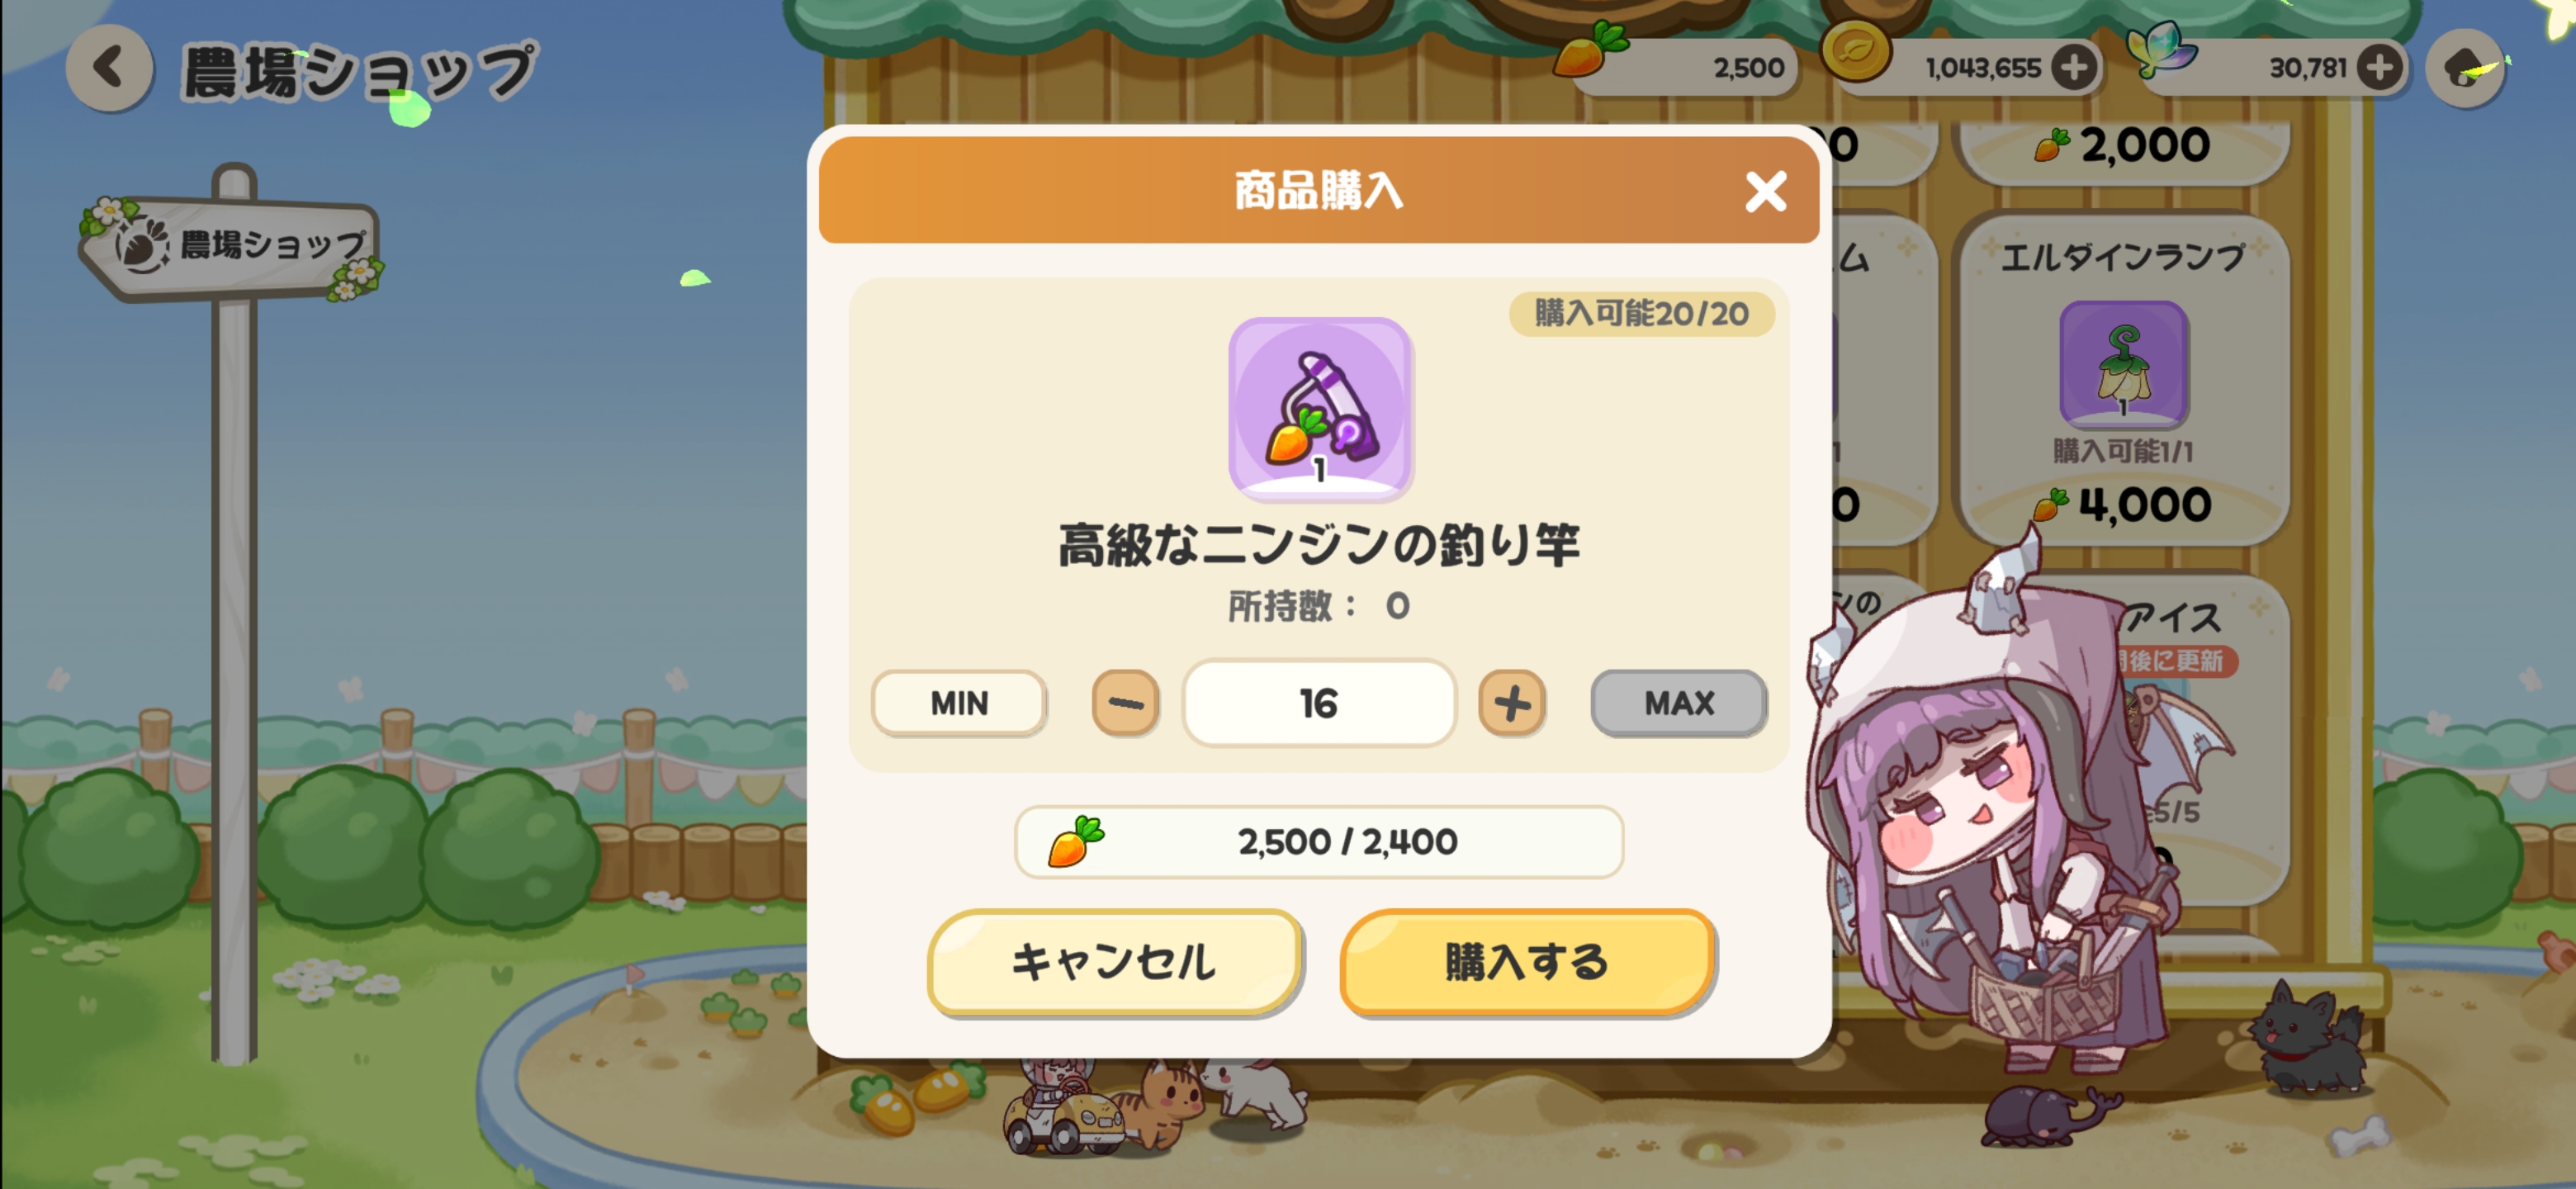Set quantity to maximum with MAX

pyautogui.click(x=1679, y=703)
